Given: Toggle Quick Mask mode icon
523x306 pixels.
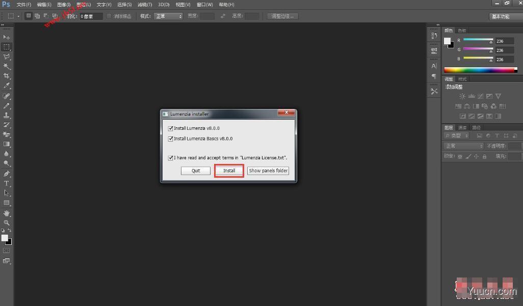Looking at the screenshot, I should coord(6,251).
